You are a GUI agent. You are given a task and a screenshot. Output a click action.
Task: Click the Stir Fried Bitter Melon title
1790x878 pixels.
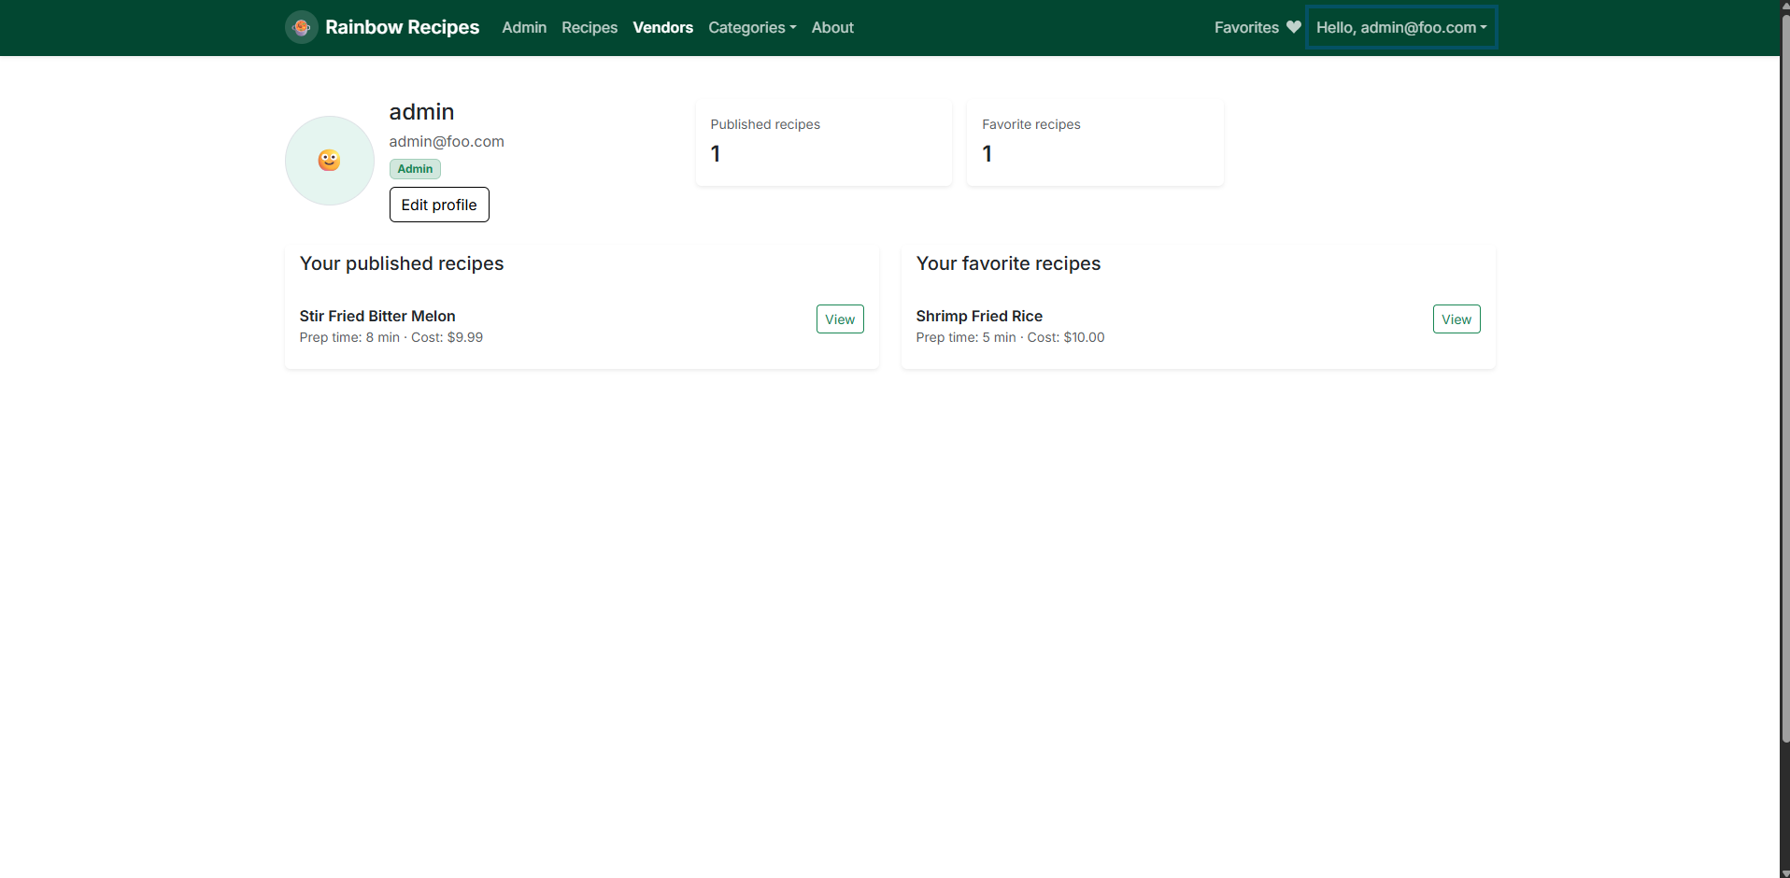(377, 316)
